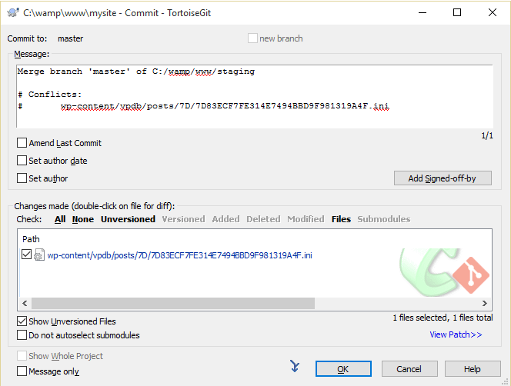This screenshot has height=386, width=511.
Task: Select All files via Check: All
Action: [x=60, y=219]
